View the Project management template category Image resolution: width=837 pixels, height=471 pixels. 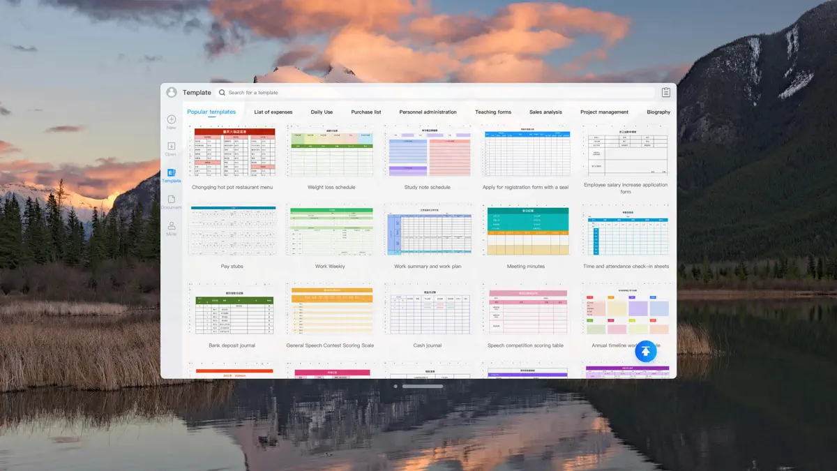tap(604, 111)
